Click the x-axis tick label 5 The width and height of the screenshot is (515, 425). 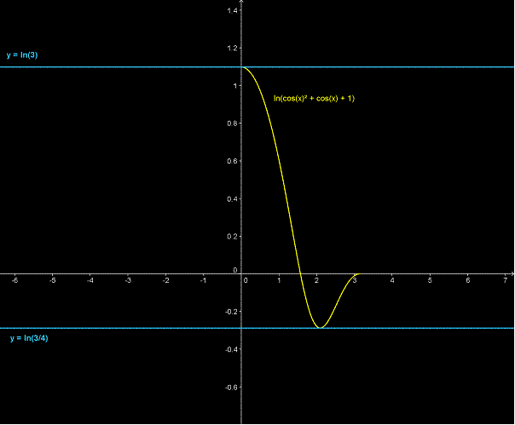[x=430, y=279]
